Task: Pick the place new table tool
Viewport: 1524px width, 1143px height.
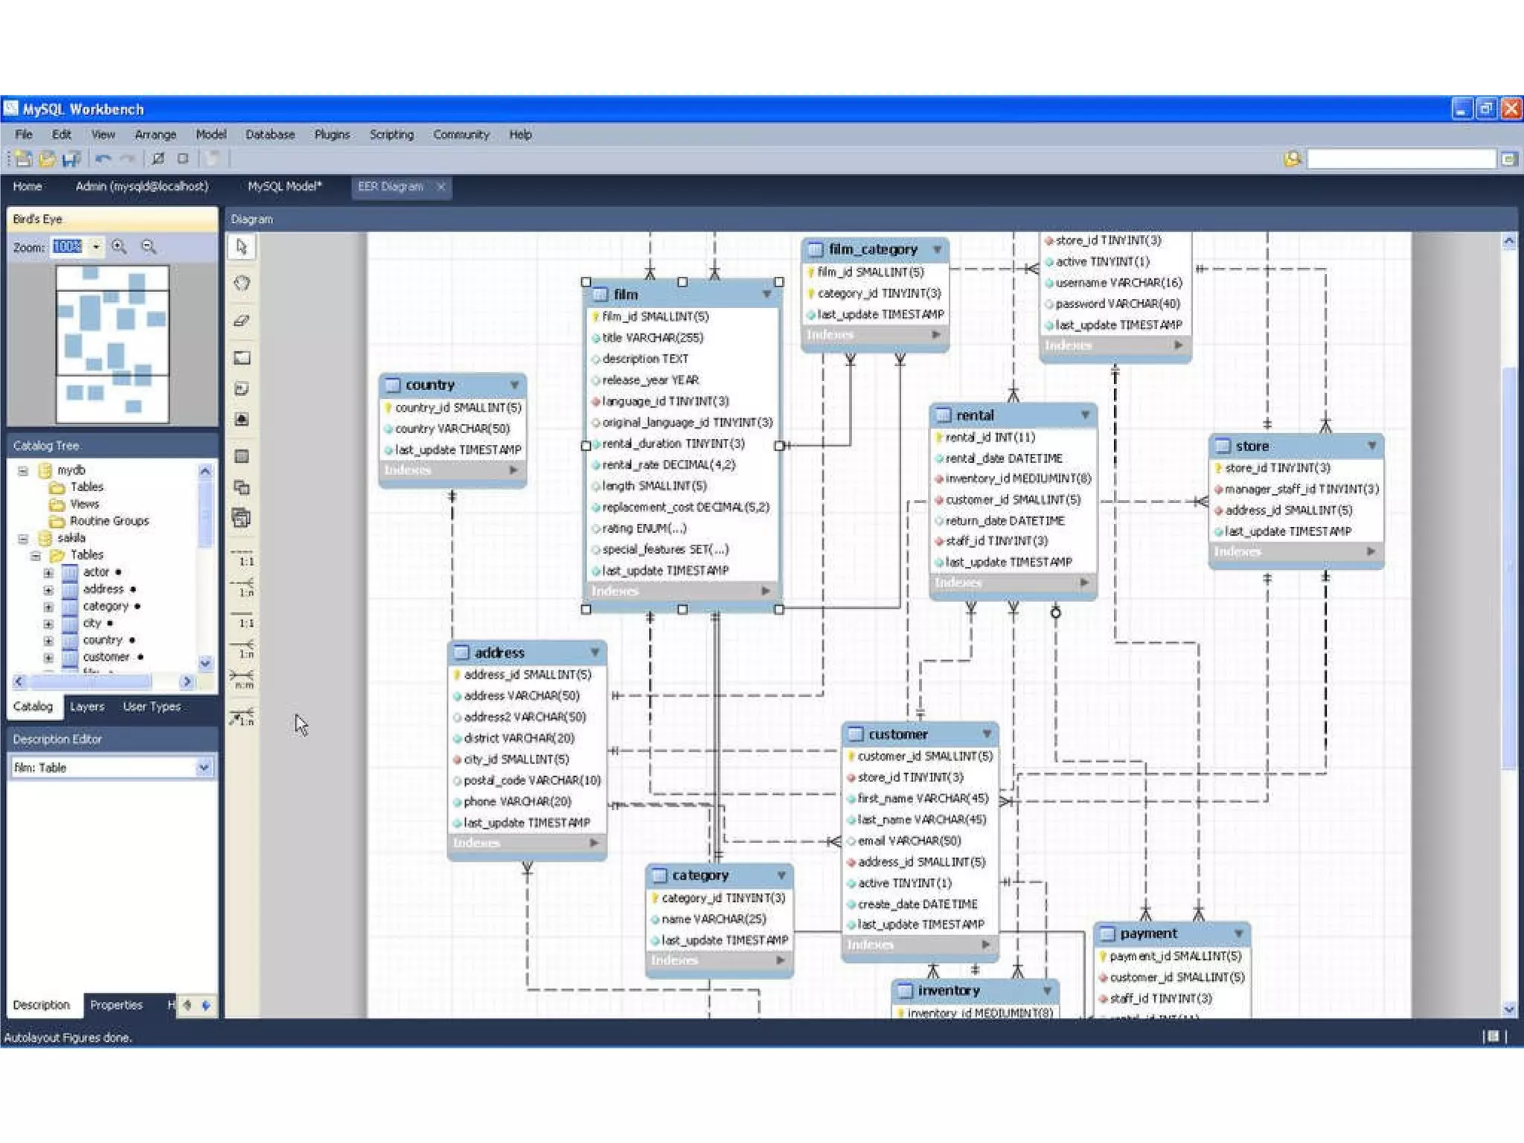Action: tap(242, 456)
